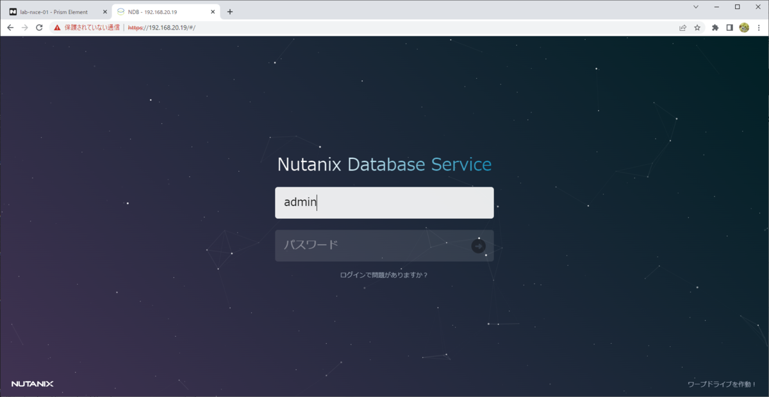Image resolution: width=769 pixels, height=397 pixels.
Task: Open a new browser tab
Action: click(230, 12)
